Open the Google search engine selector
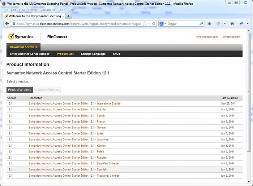 (x=163, y=24)
